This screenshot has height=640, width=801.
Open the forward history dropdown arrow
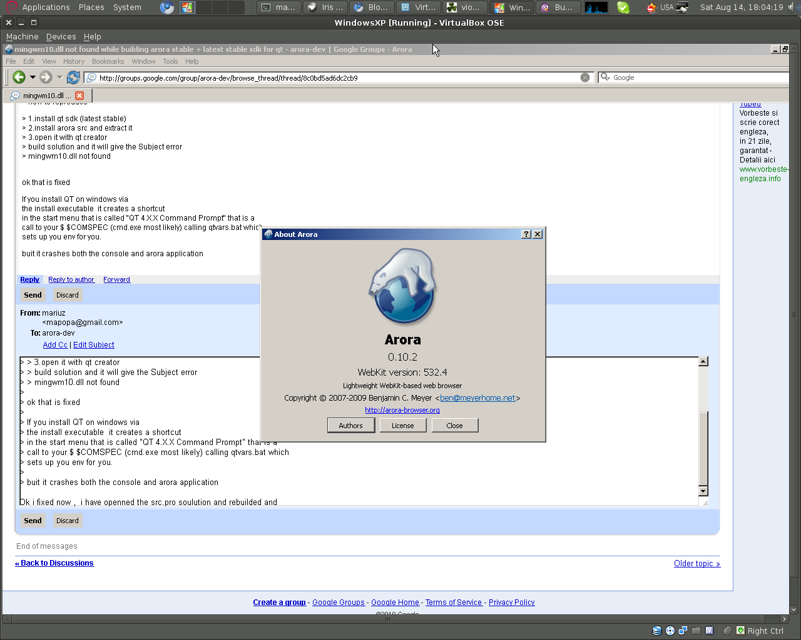pos(59,77)
